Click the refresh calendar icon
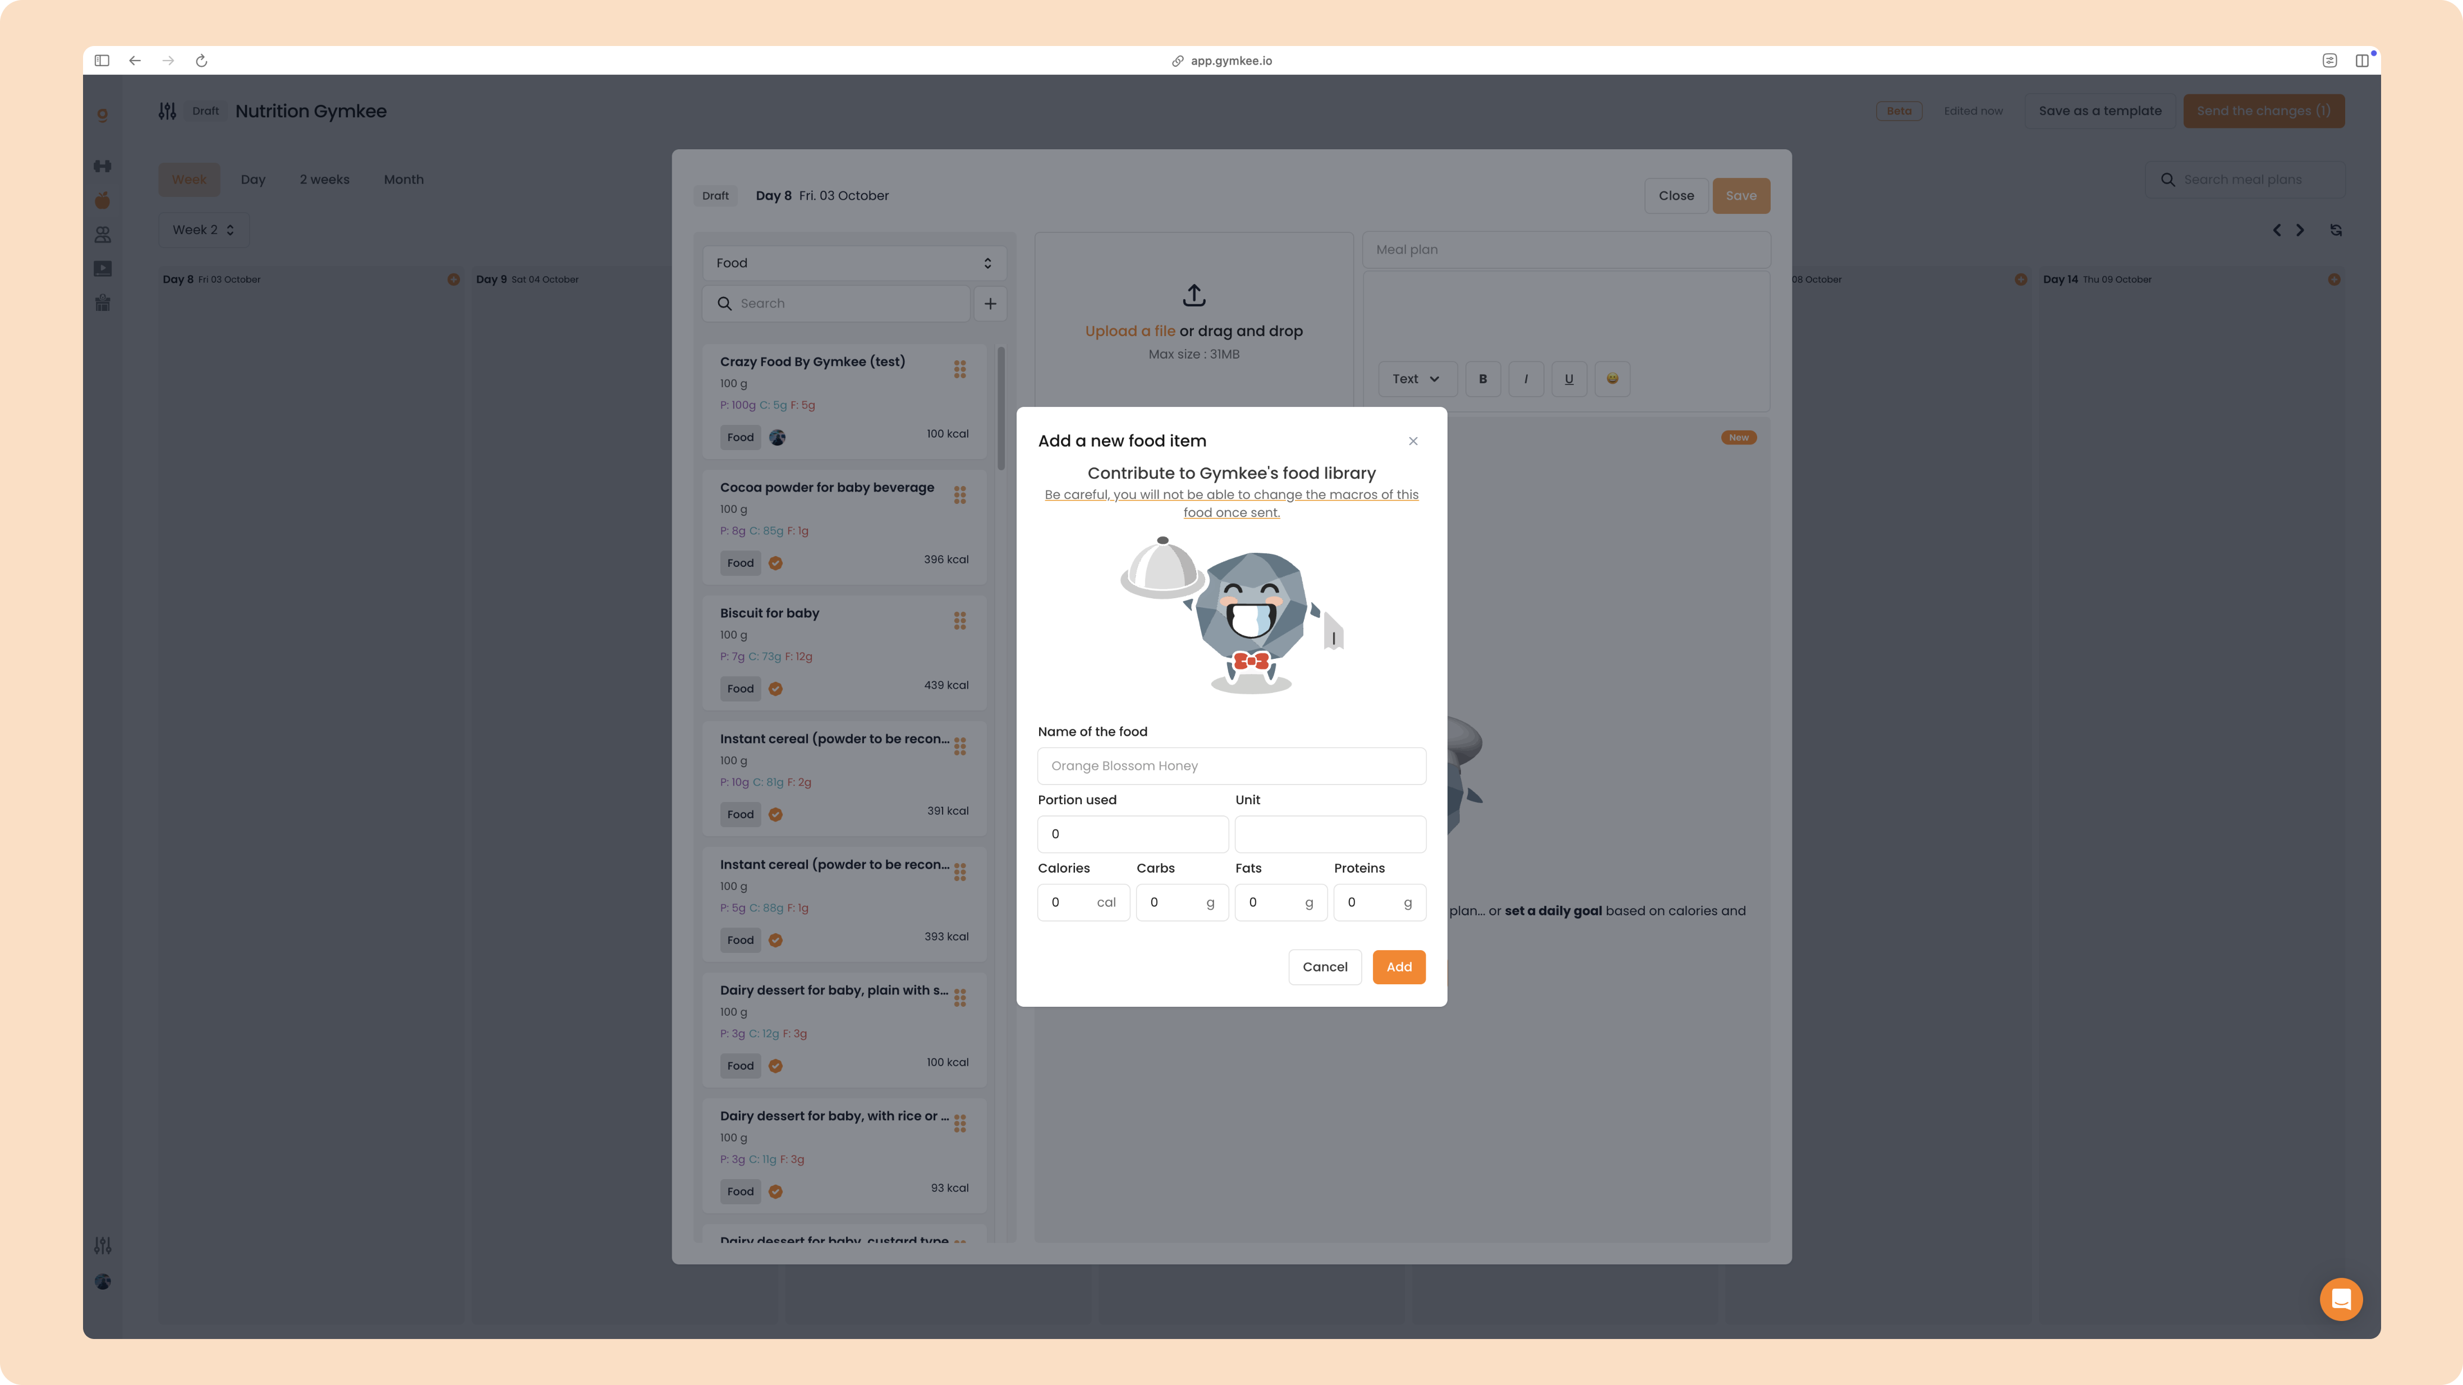Screen dimensions: 2463x1385 coord(2336,230)
